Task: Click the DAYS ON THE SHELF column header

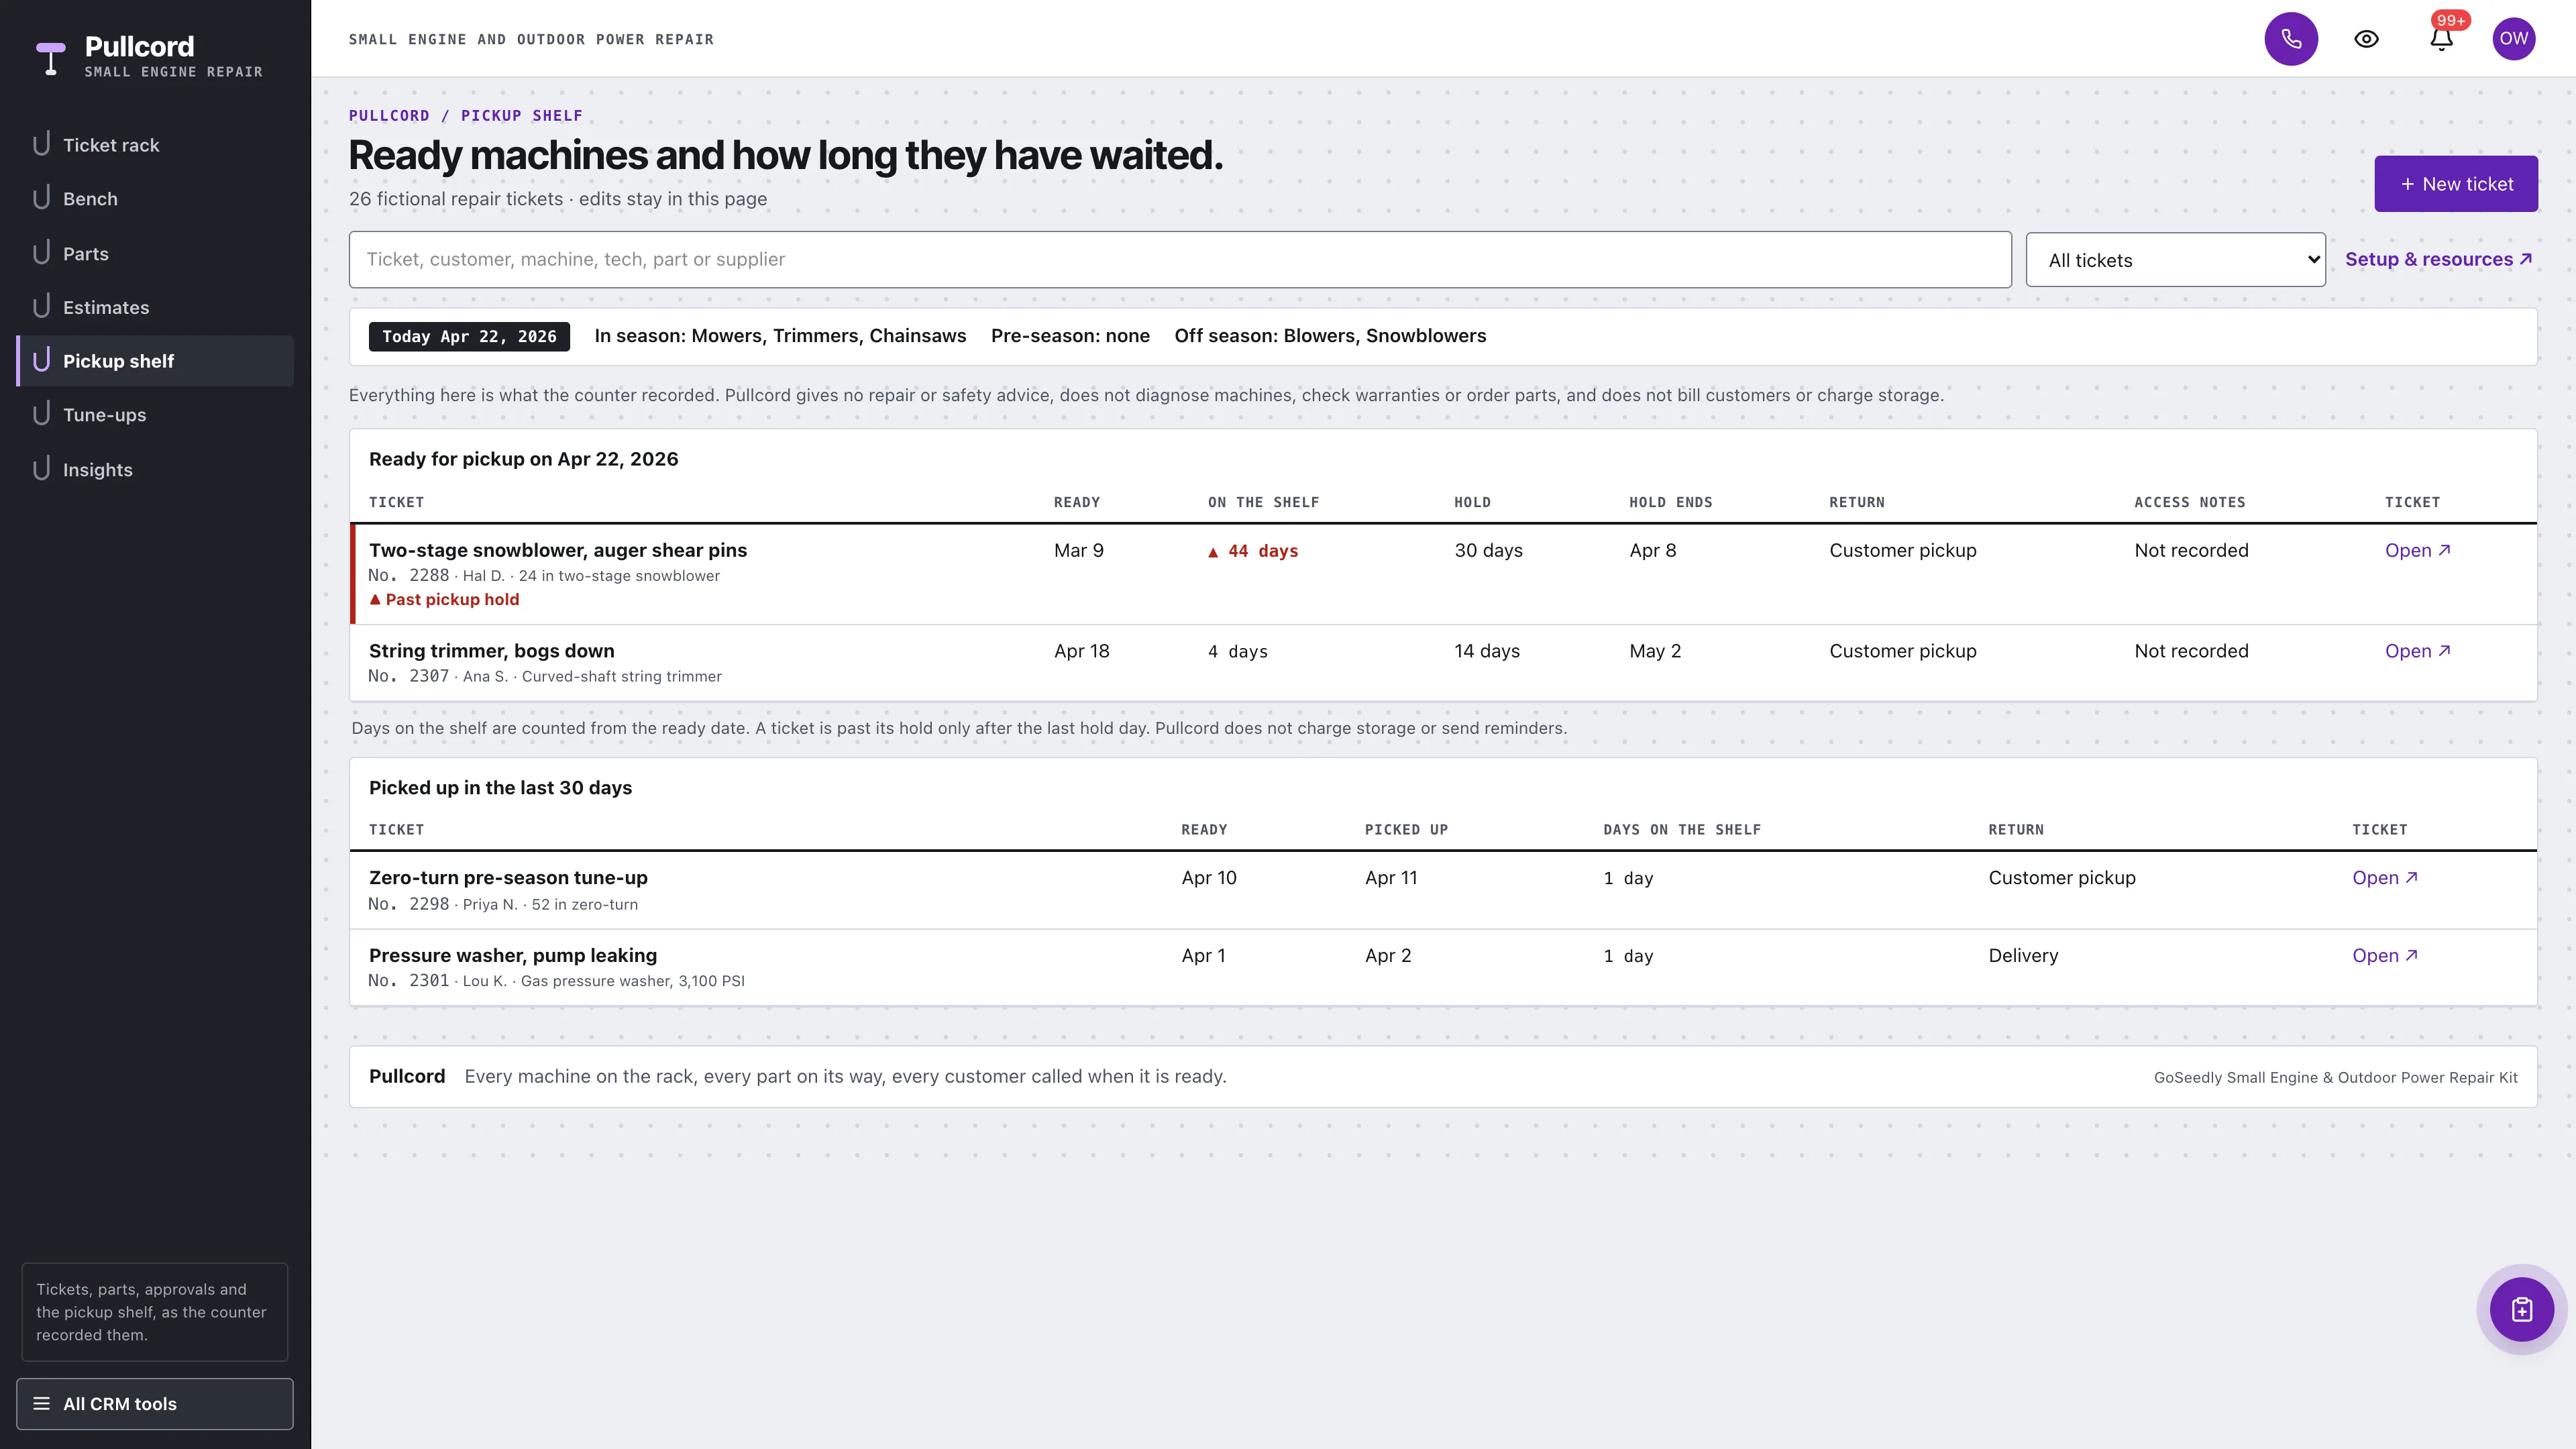Action: pyautogui.click(x=1682, y=830)
